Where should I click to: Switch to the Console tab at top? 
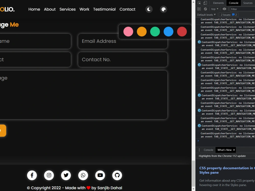(x=234, y=3)
